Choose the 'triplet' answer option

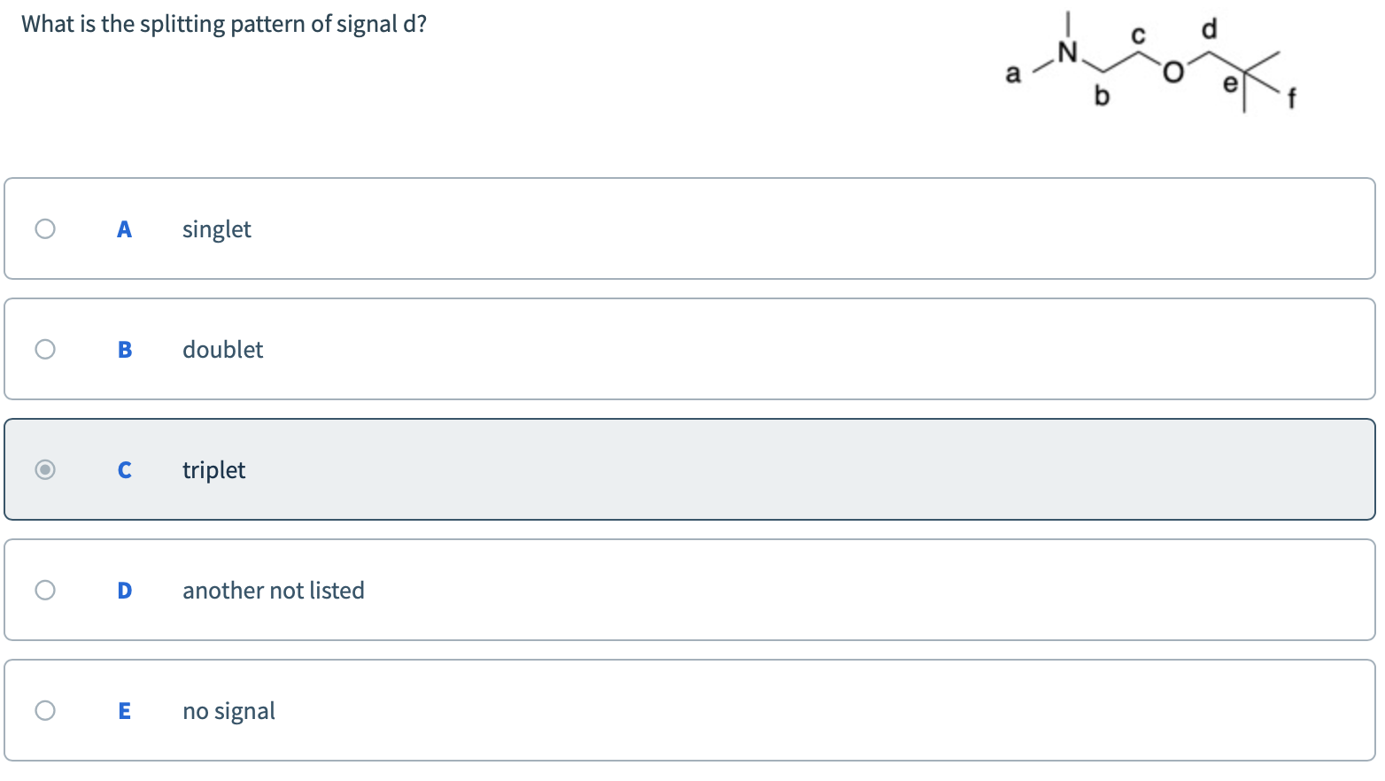click(x=213, y=469)
